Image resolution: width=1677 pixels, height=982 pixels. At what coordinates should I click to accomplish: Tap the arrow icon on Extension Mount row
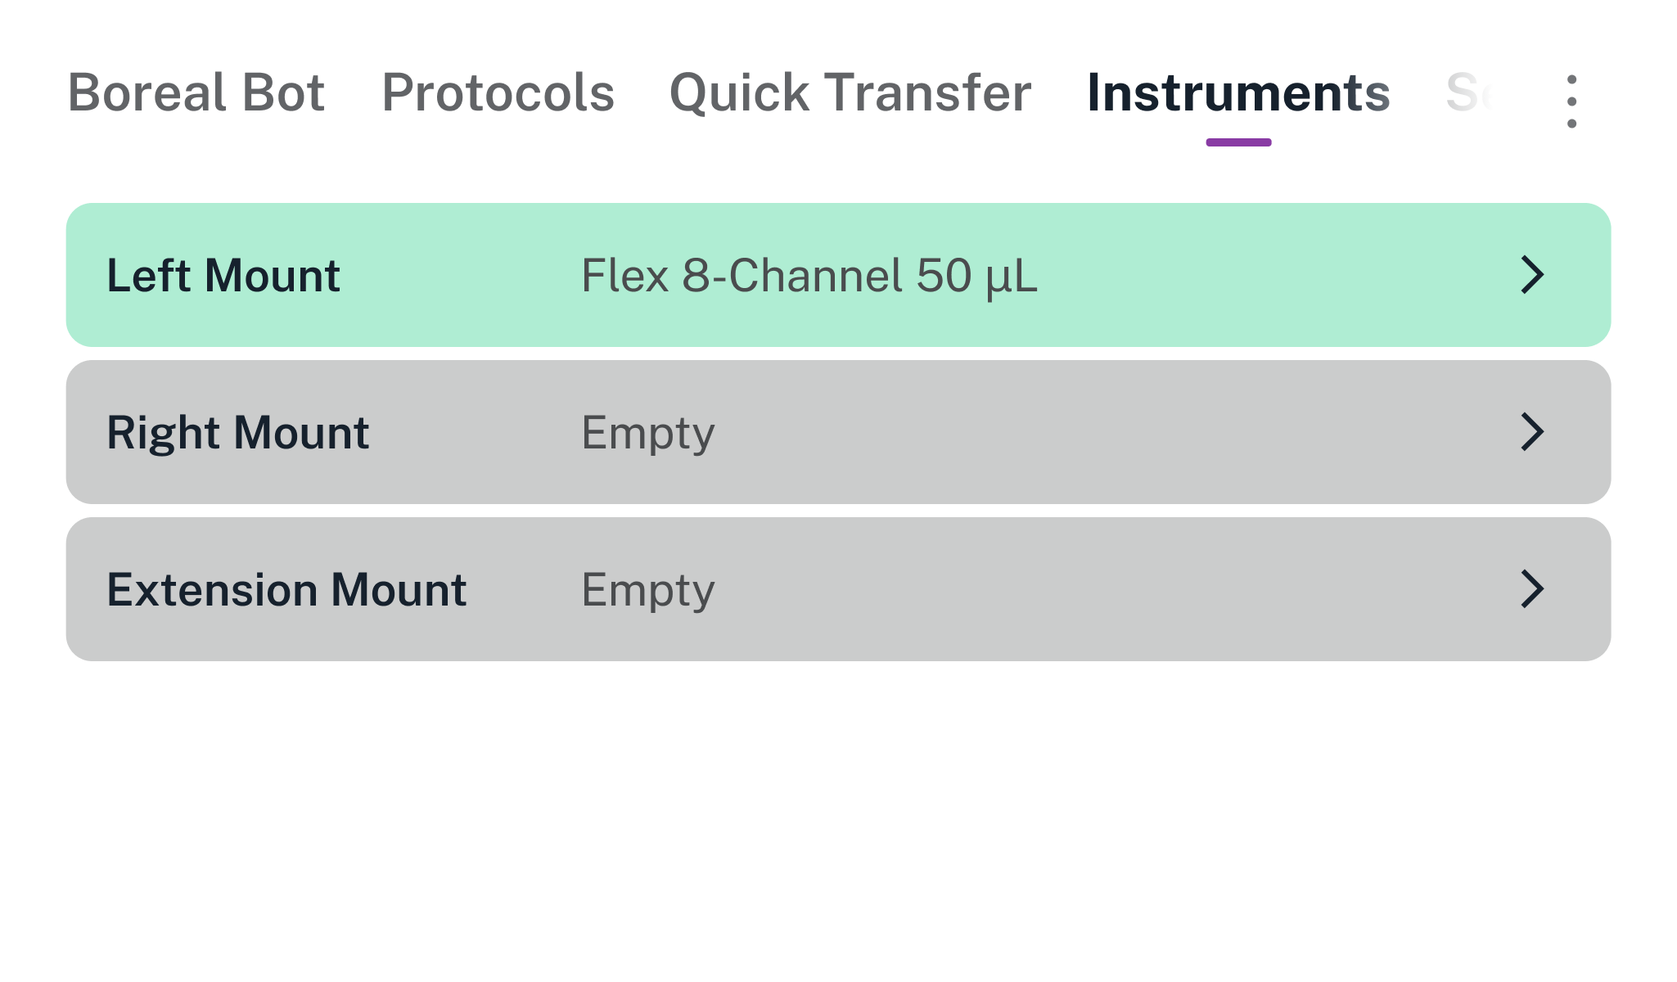1532,588
